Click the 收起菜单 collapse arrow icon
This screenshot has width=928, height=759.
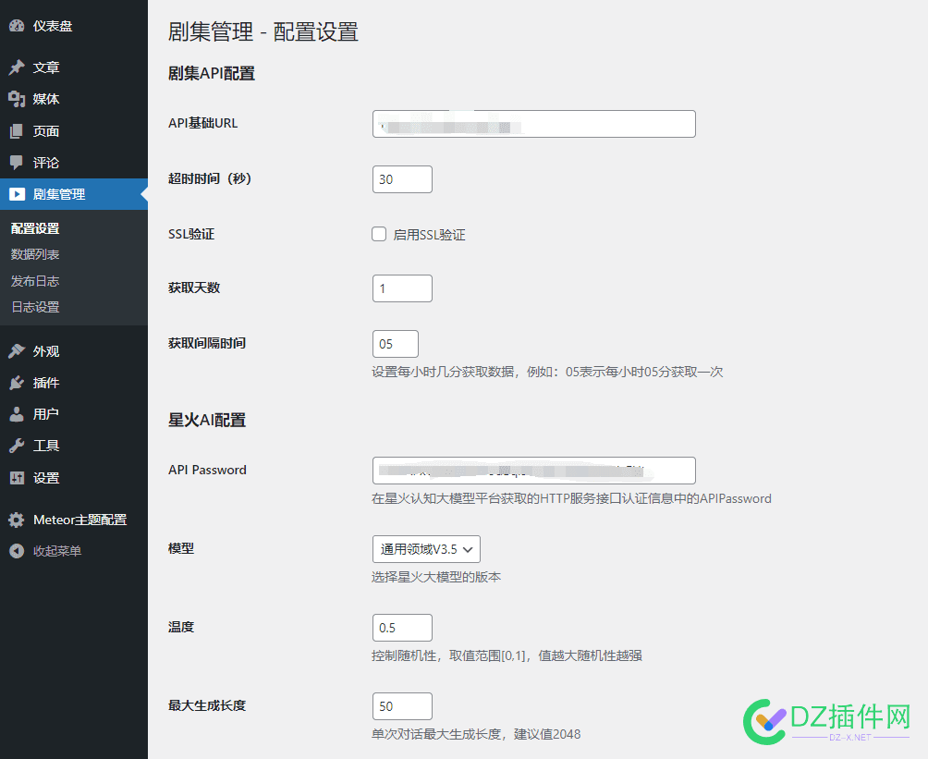point(17,551)
